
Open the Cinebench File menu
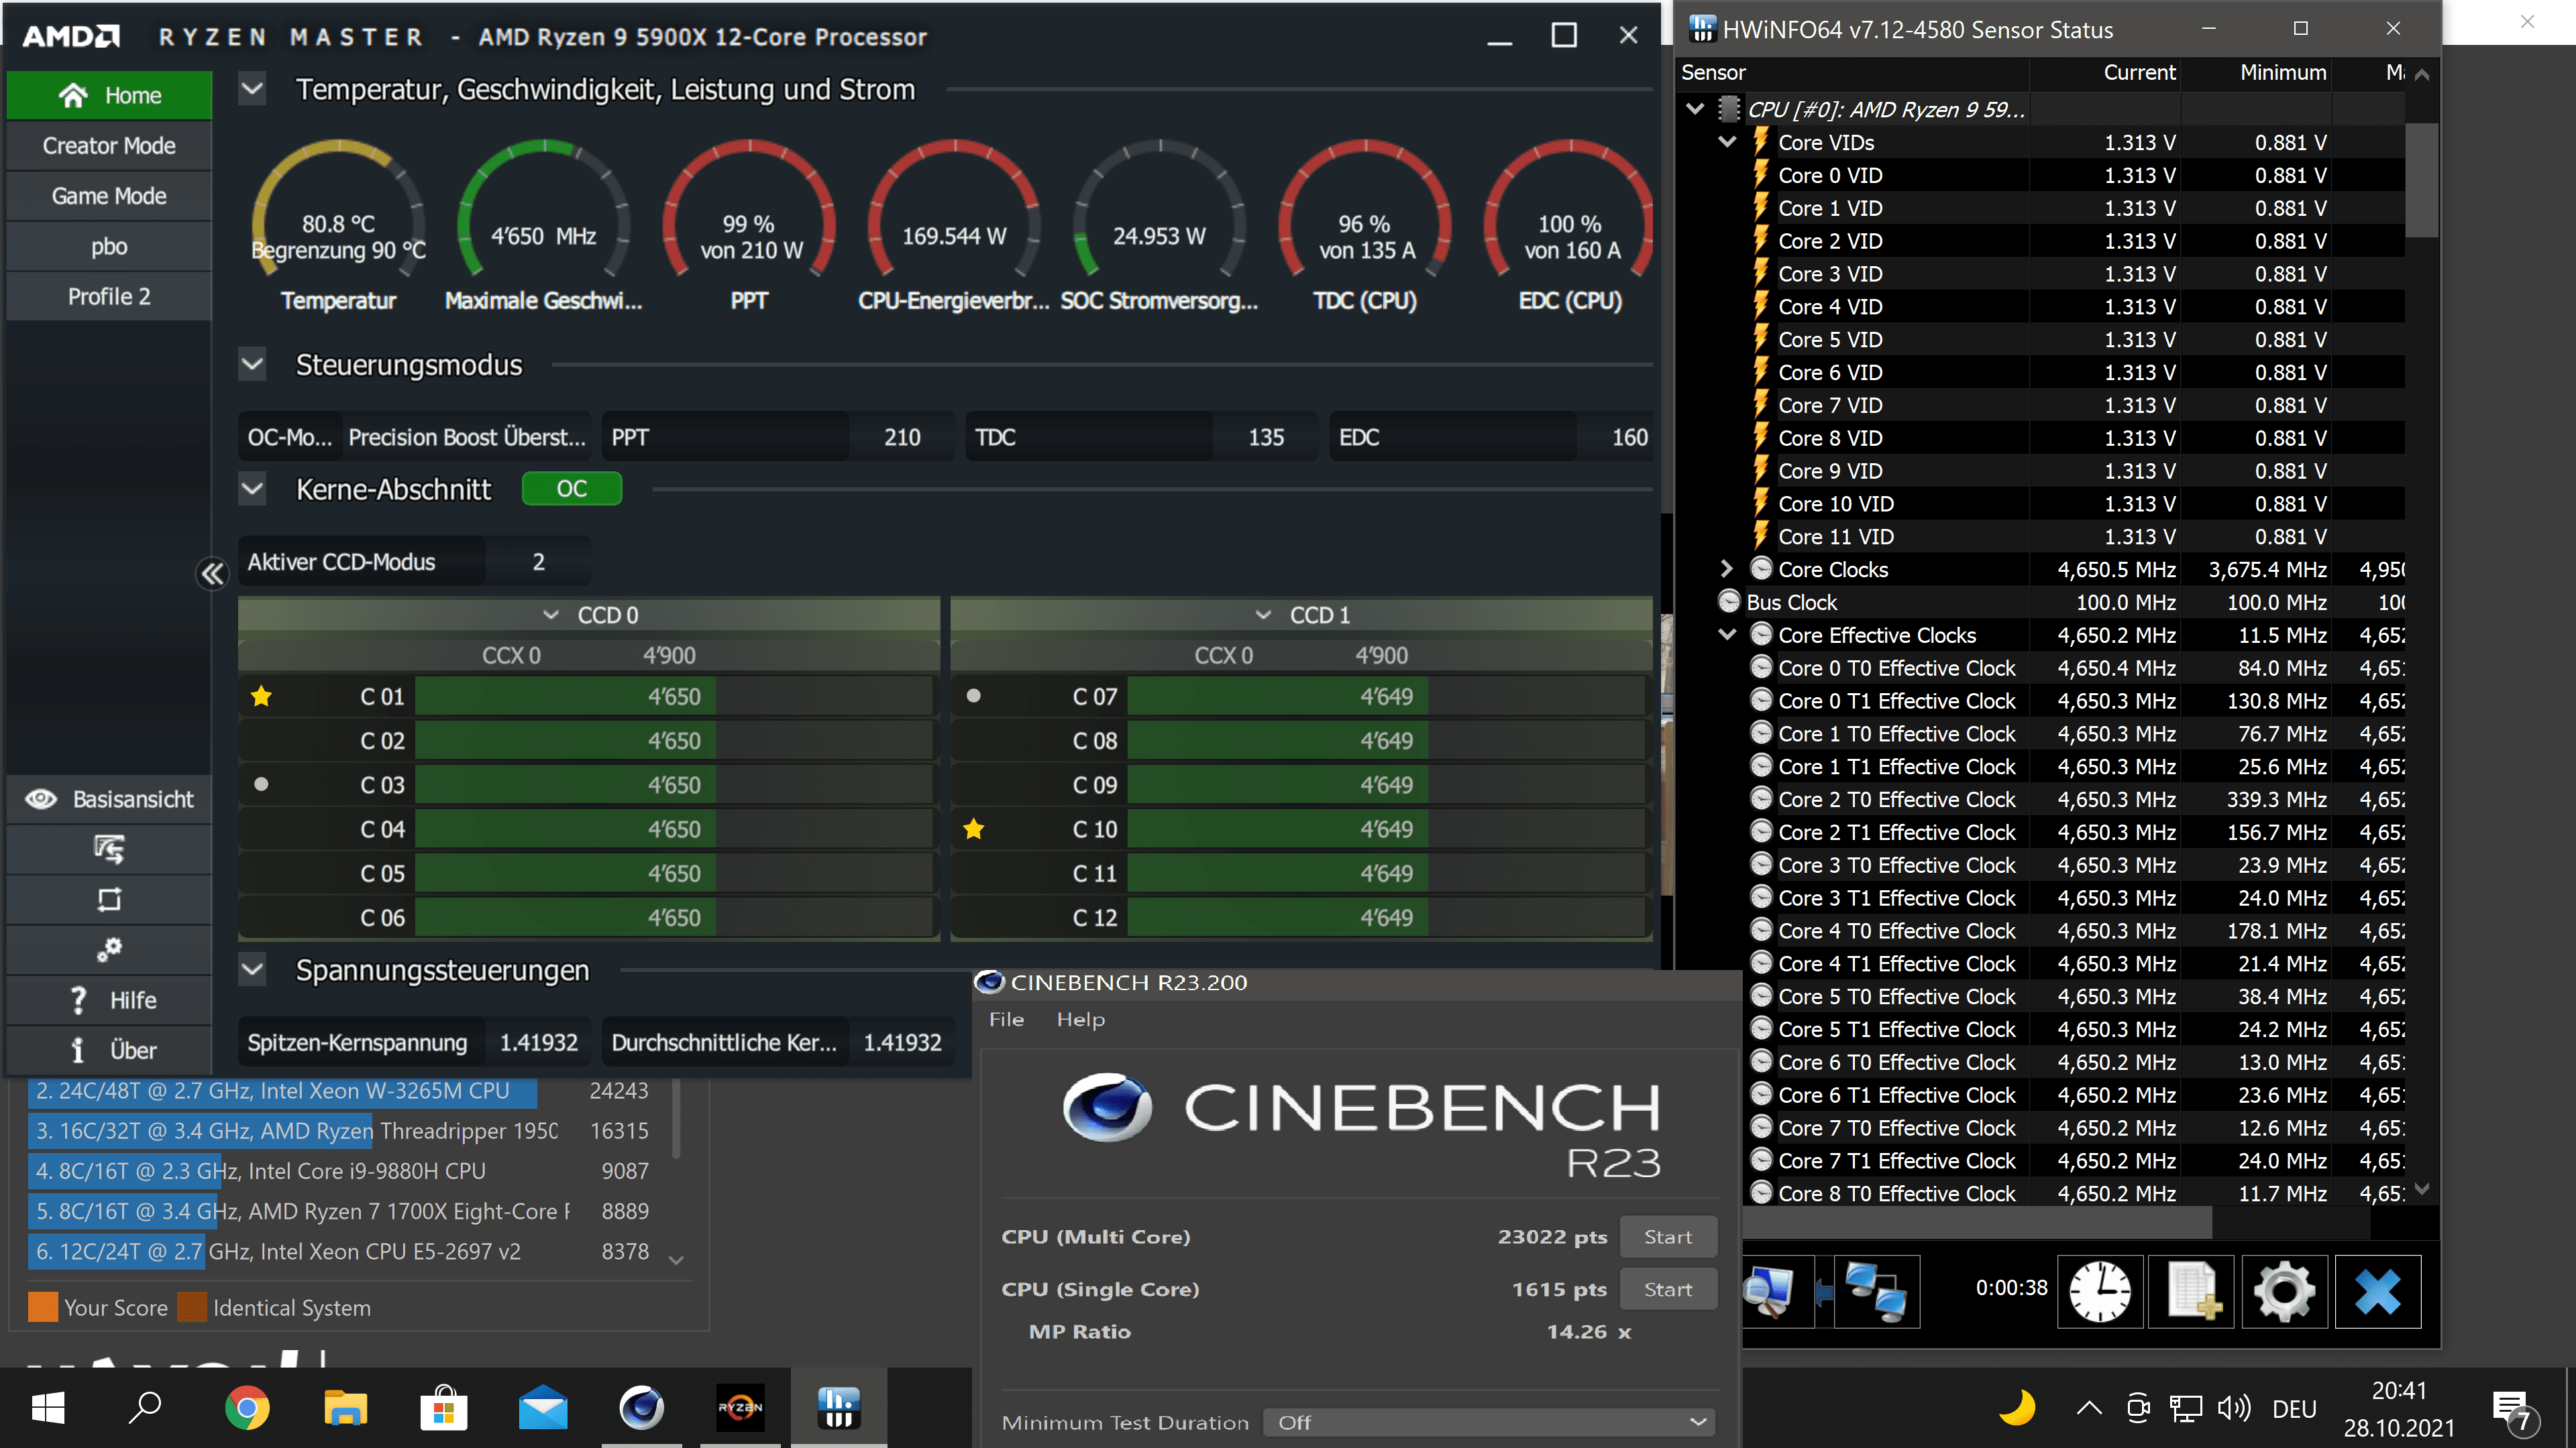click(x=1006, y=1019)
